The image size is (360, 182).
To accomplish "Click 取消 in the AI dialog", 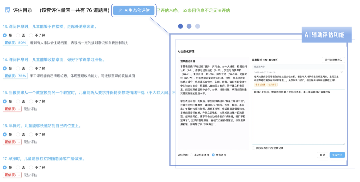I will coord(323,155).
